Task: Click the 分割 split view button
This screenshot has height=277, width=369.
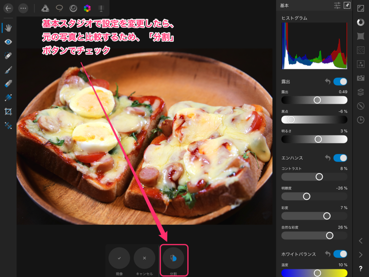Action: point(173,258)
